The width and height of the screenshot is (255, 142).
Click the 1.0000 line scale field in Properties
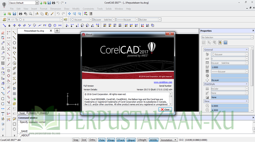coord(229,67)
